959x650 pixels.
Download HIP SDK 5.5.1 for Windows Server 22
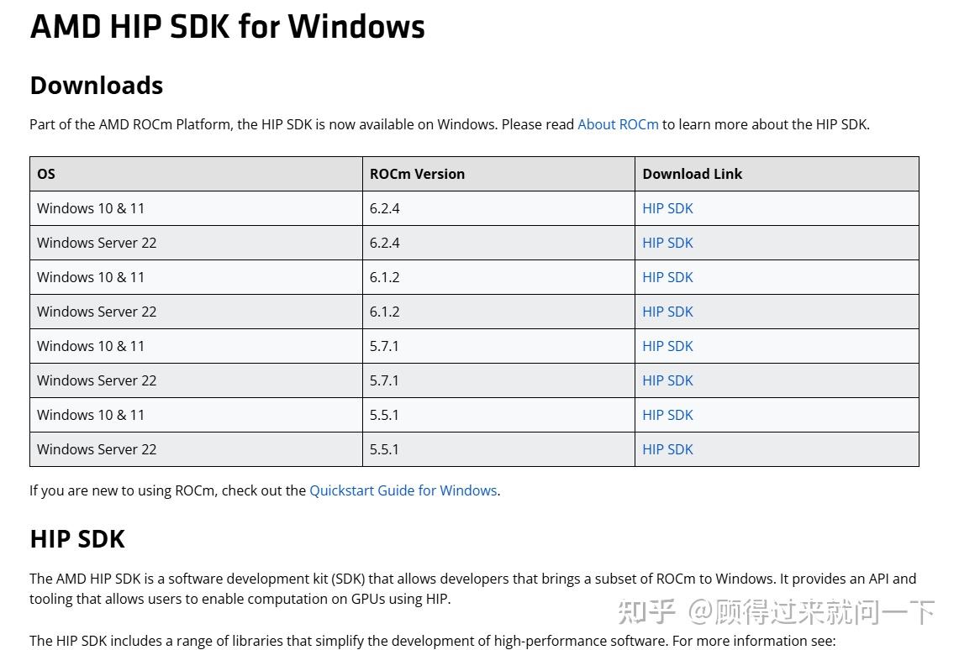[667, 449]
